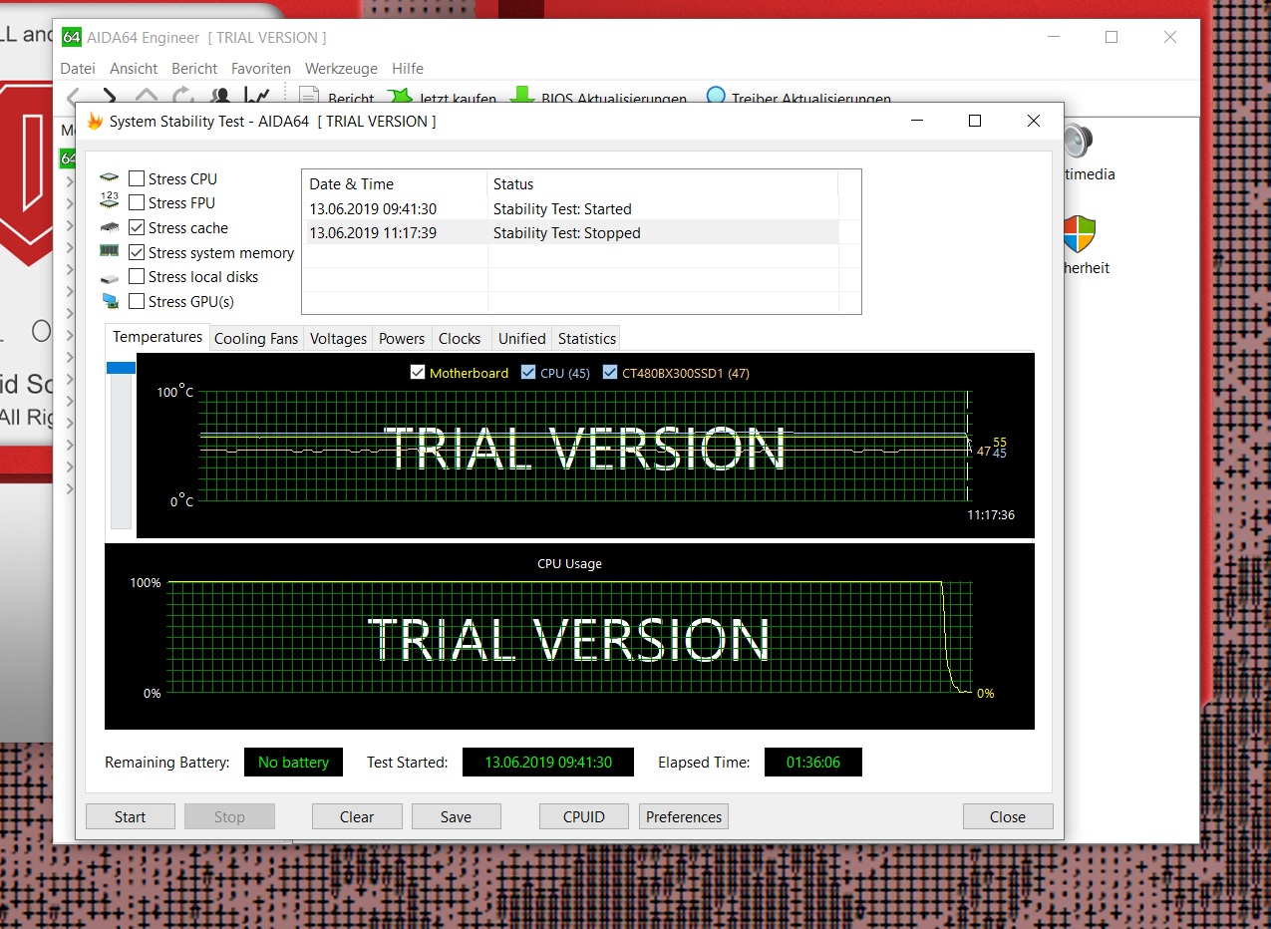1271x929 pixels.
Task: Click the Clear button
Action: pyautogui.click(x=357, y=816)
